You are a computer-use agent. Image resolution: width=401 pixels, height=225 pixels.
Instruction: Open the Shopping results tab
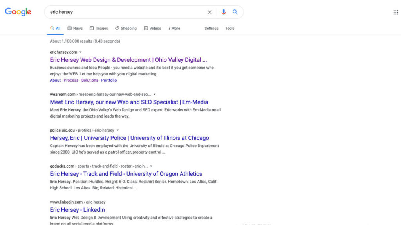tap(126, 28)
